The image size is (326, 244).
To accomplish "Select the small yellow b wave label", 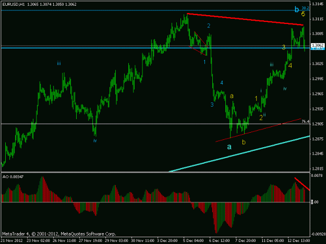I will [244, 142].
